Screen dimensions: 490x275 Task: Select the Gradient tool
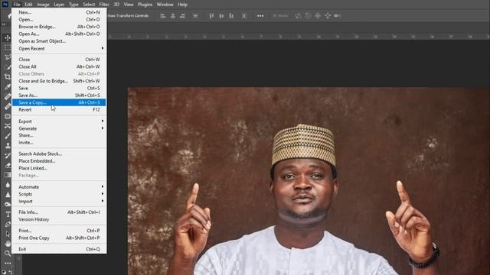click(x=8, y=175)
